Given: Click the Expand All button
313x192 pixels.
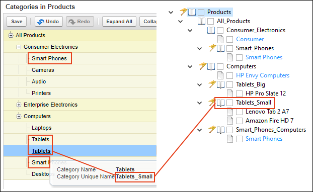Looking at the screenshot, I should [119, 21].
